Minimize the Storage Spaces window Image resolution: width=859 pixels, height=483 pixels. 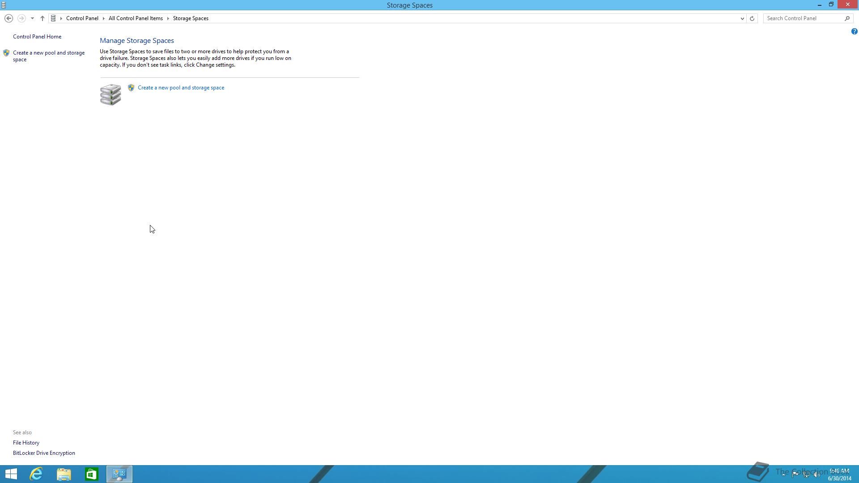pos(819,4)
